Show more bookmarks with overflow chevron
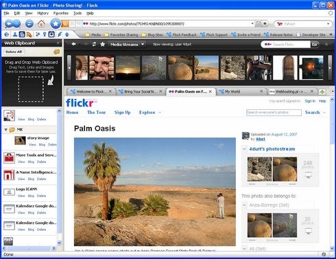The width and height of the screenshot is (336, 259). pos(331,34)
